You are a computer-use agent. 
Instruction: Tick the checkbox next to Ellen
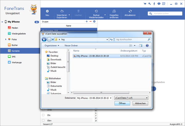coord(43,120)
